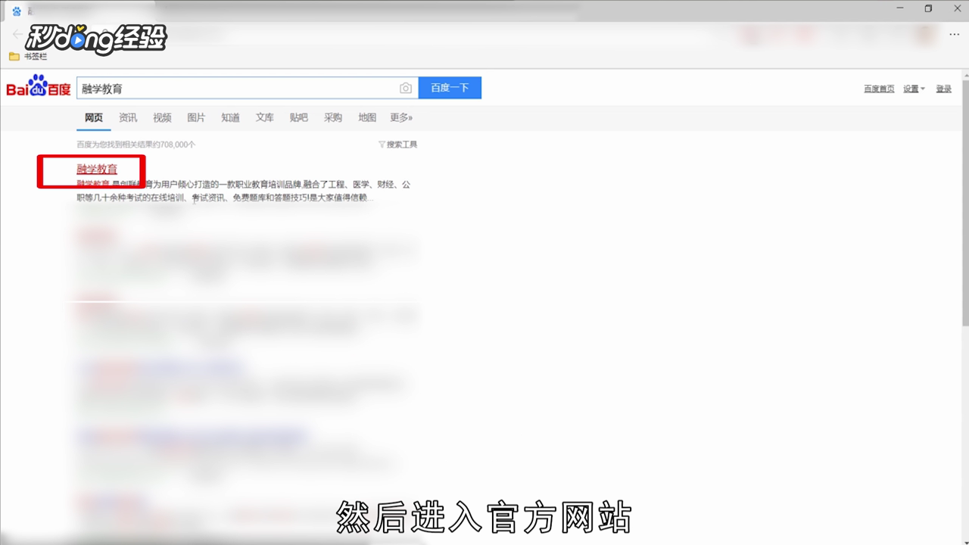Open the 搜索工具 filter
The height and width of the screenshot is (545, 969).
tap(397, 145)
